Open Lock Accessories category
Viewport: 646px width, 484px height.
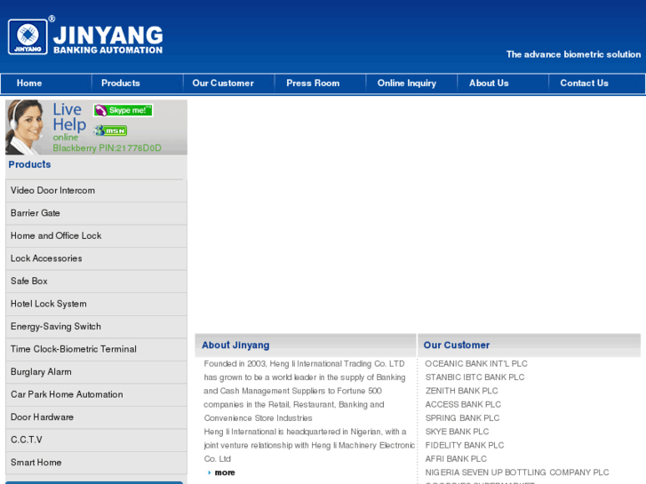[96, 258]
